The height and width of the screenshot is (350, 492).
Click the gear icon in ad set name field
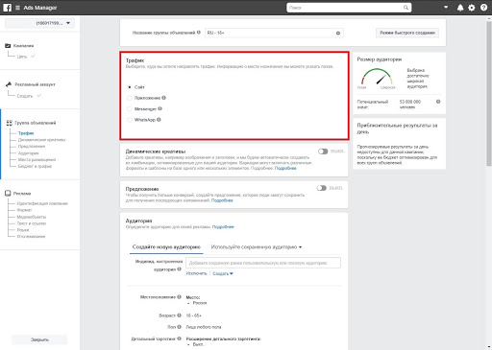(338, 33)
